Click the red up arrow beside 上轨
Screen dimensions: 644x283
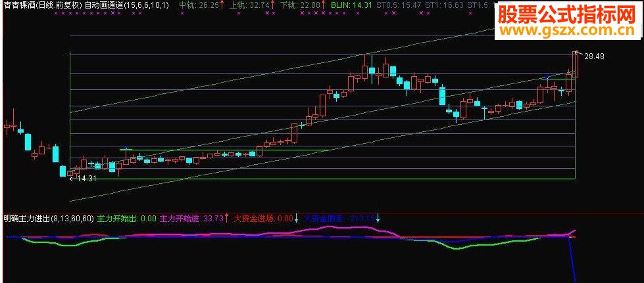(272, 5)
